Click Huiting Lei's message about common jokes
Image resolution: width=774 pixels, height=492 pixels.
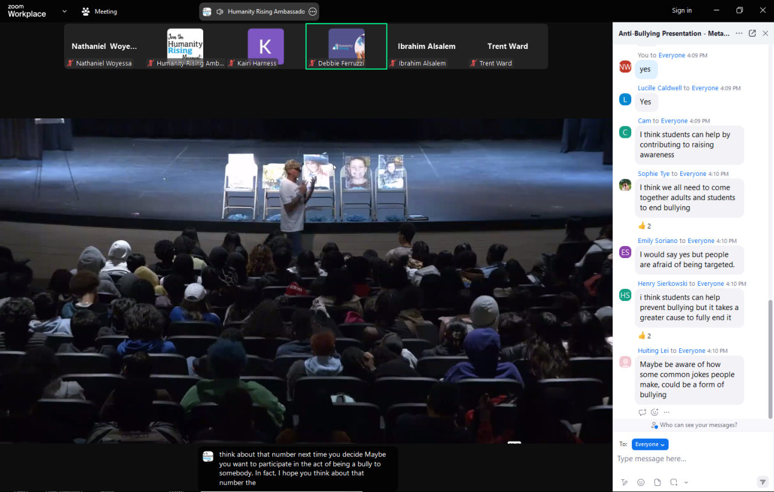pos(689,380)
